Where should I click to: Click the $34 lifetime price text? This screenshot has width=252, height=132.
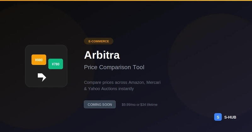[x=149, y=105]
